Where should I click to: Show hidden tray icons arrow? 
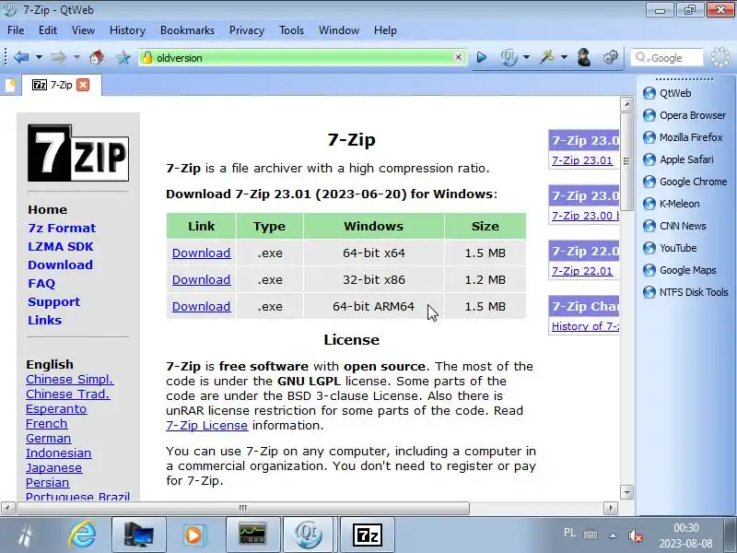[x=613, y=535]
